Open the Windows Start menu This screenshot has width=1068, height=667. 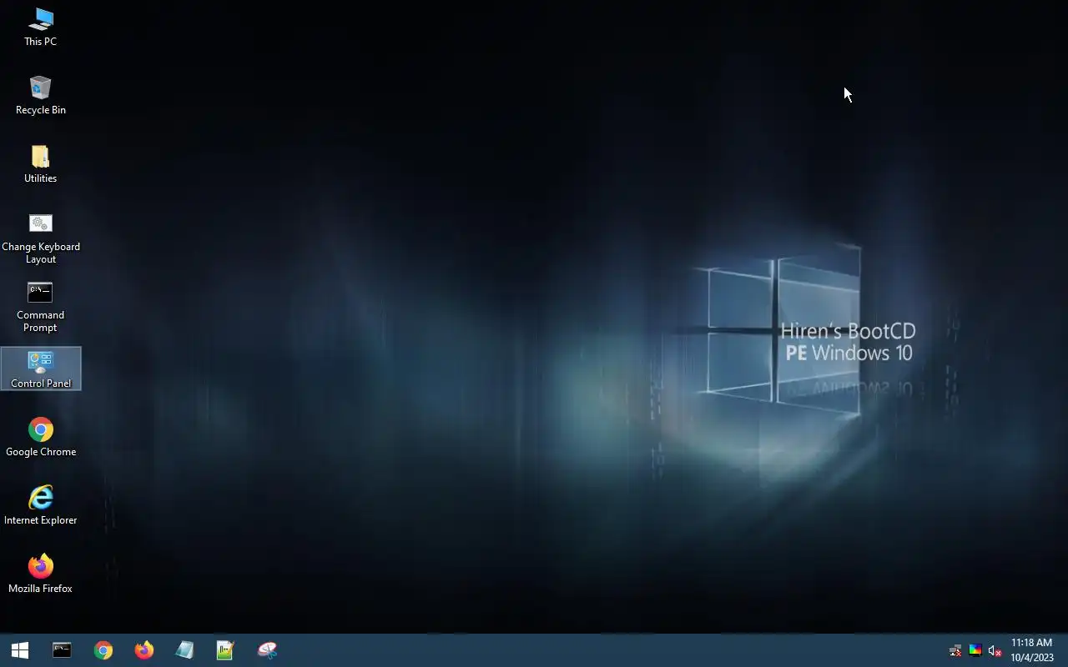pos(20,650)
